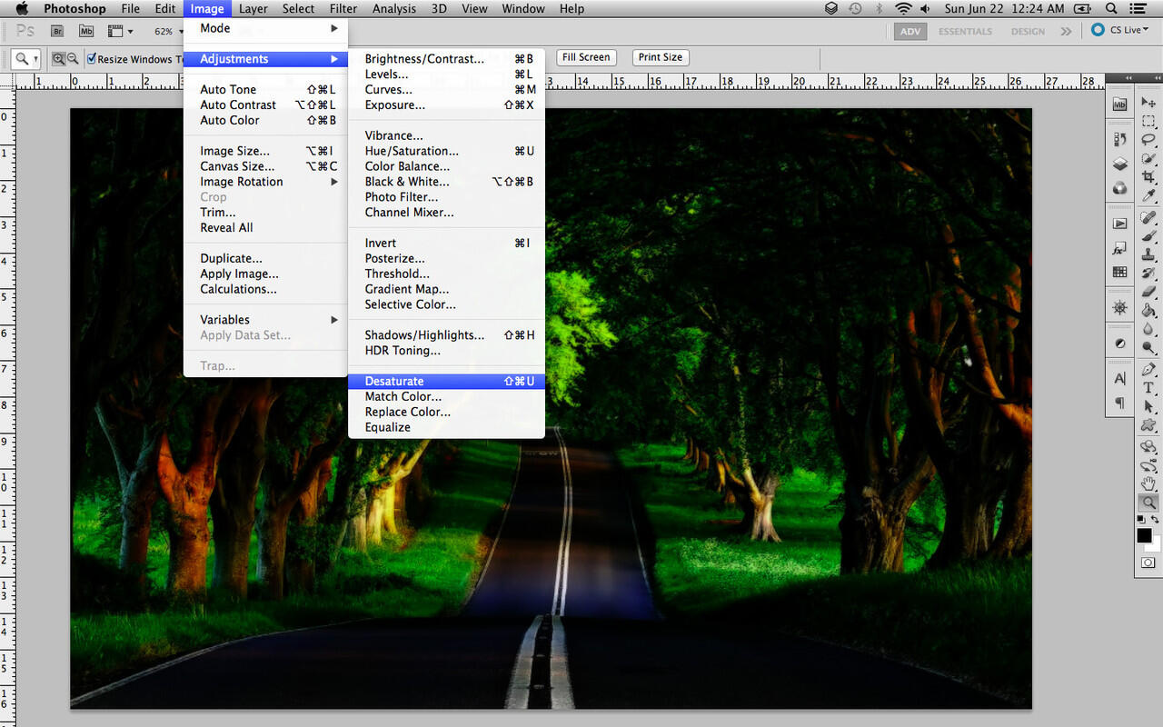Choose Hue/Saturation from Adjustments
This screenshot has height=727, width=1163.
click(446, 151)
